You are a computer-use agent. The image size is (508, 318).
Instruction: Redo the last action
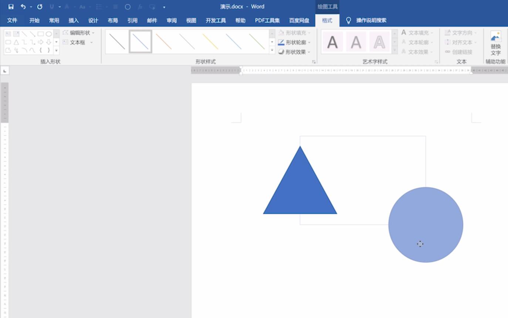[40, 7]
